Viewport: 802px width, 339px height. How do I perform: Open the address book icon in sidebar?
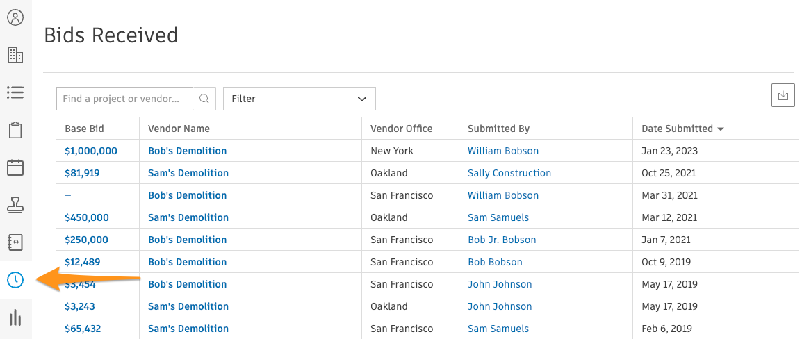[x=15, y=242]
